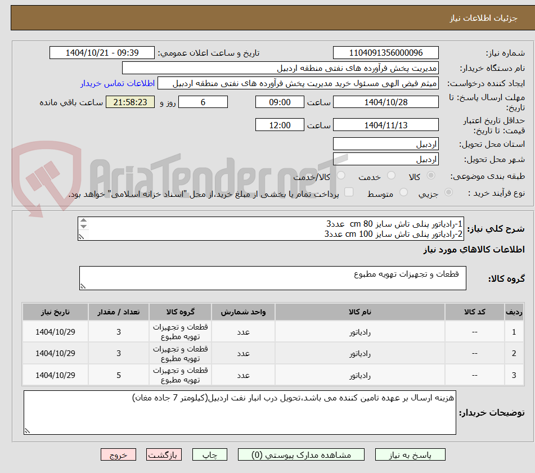This screenshot has height=473, width=535.
Task: Click the نام کالا column header
Action: [359, 312]
